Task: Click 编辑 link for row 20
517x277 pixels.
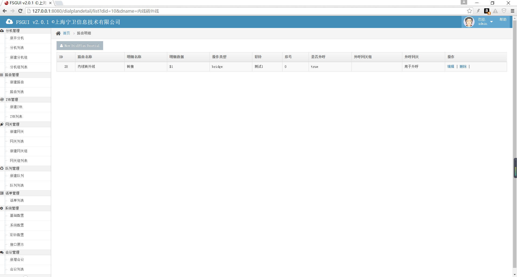Action: click(x=450, y=67)
